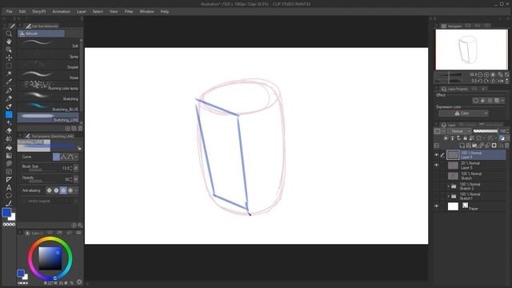The width and height of the screenshot is (512, 288).
Task: Click rotate left icon in Navigator
Action: (x=480, y=81)
